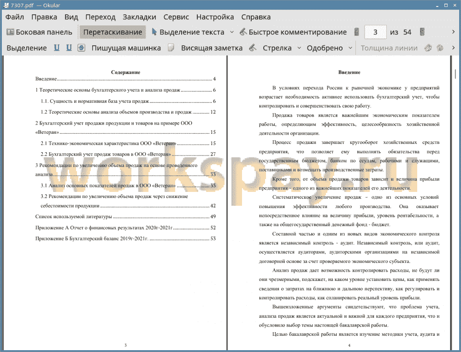Minimize the Okular window

(438, 5)
